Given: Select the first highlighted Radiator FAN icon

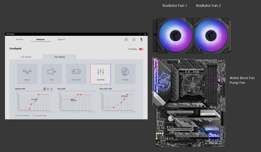Looking at the screenshot, I should pos(45,89).
